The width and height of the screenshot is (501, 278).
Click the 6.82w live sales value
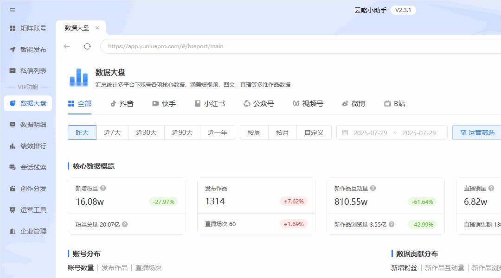click(x=475, y=202)
